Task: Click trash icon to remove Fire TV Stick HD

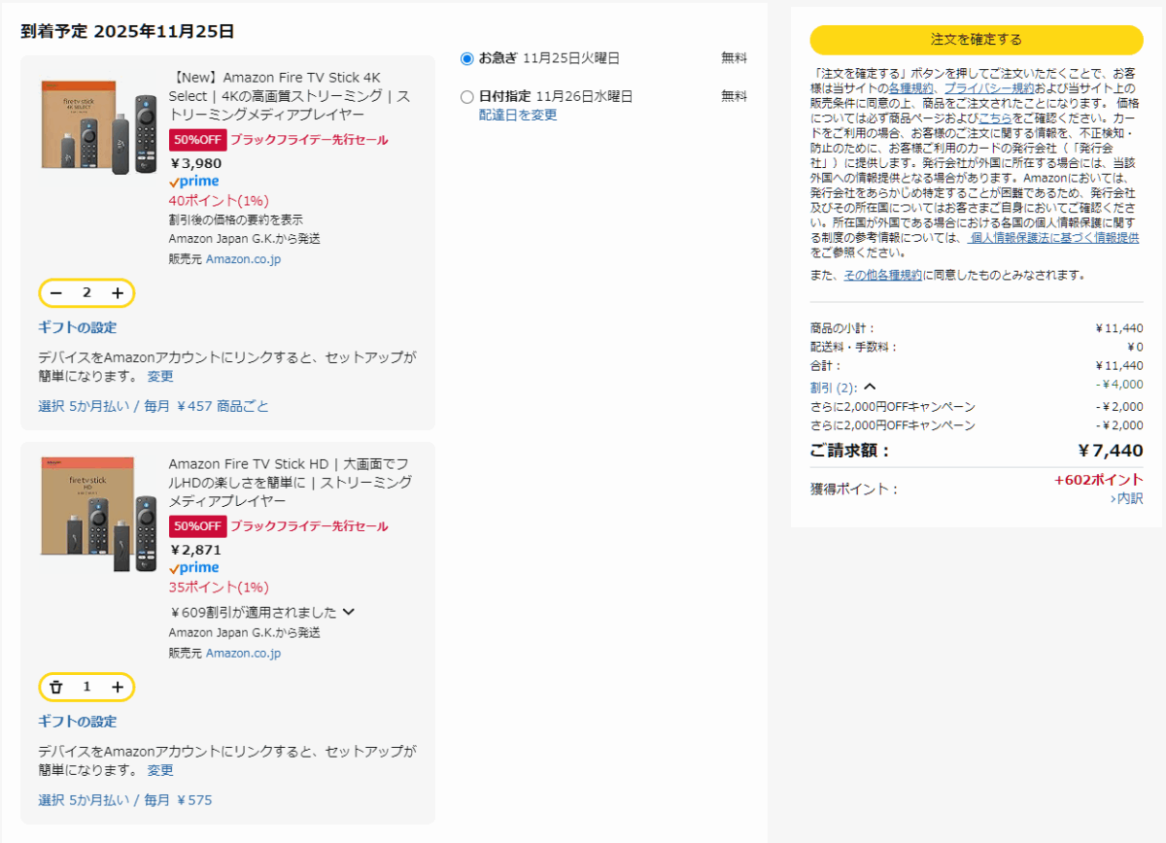Action: pyautogui.click(x=56, y=688)
